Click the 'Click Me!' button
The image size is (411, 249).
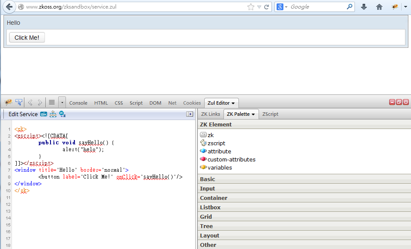tap(27, 38)
